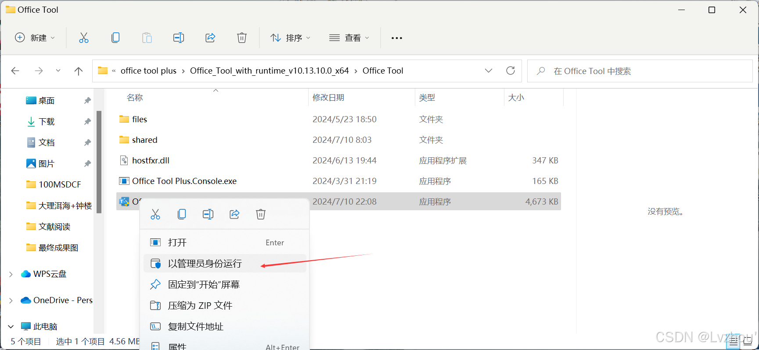Click the Share icon in the context menu
Screen dimensions: 759x350
(x=234, y=214)
